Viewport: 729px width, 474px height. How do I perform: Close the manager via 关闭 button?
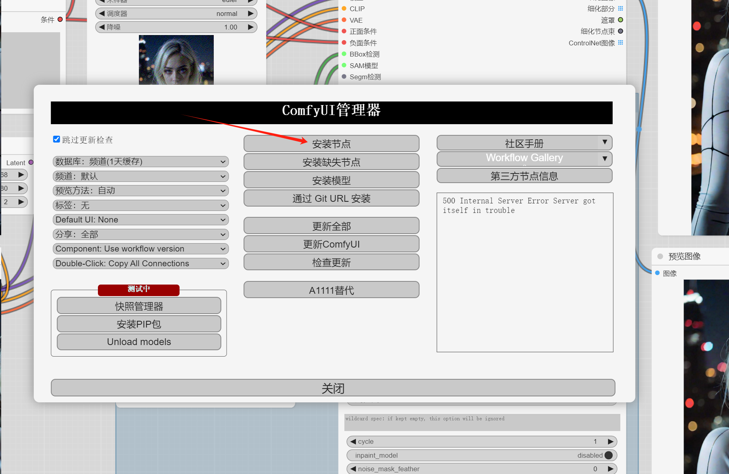click(x=332, y=388)
